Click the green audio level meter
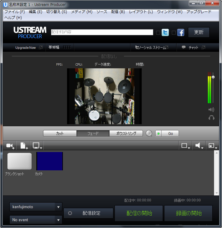Viewport: 222px width, 228px height. coord(209,88)
